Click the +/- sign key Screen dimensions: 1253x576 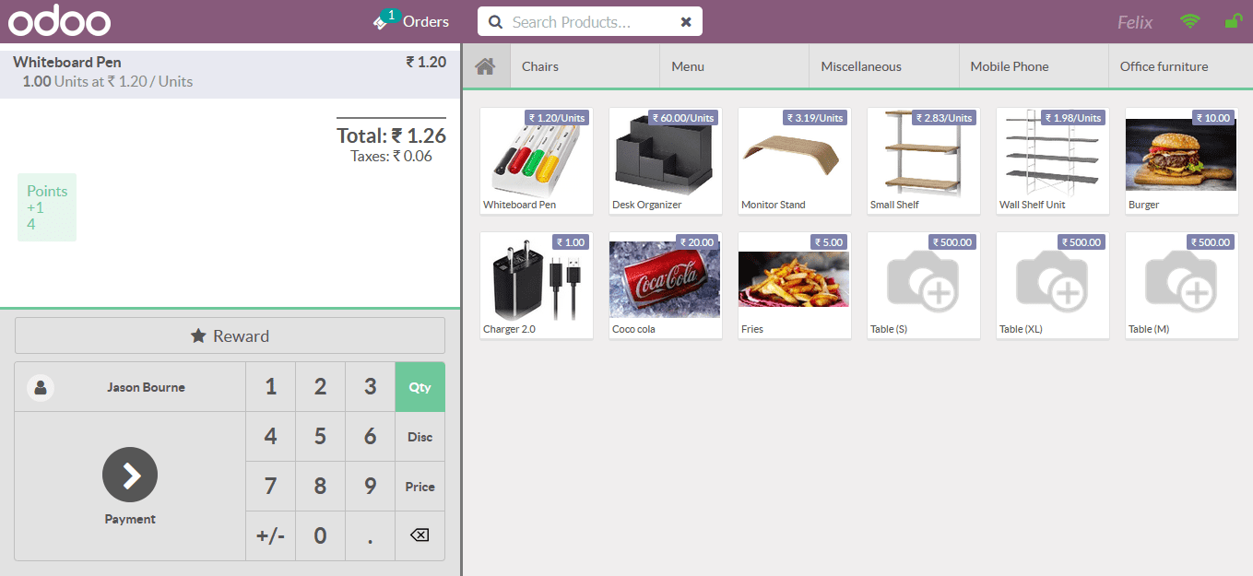[270, 535]
